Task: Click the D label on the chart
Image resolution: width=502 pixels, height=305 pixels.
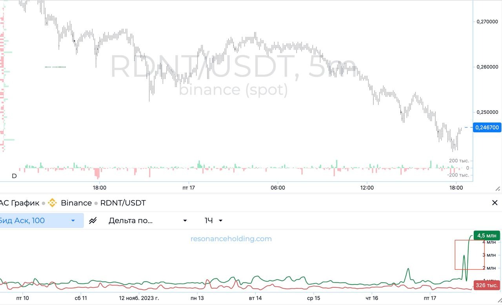Action: (14, 176)
